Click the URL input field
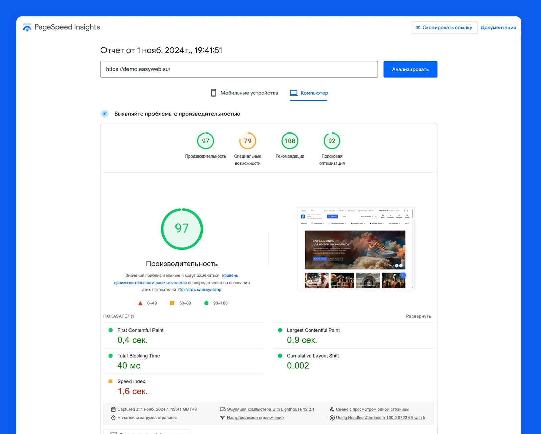 239,69
